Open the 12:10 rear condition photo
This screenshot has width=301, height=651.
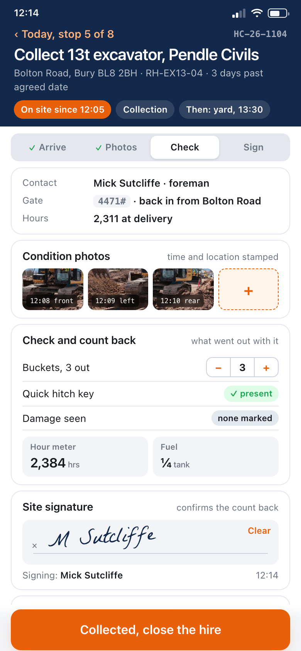click(183, 289)
